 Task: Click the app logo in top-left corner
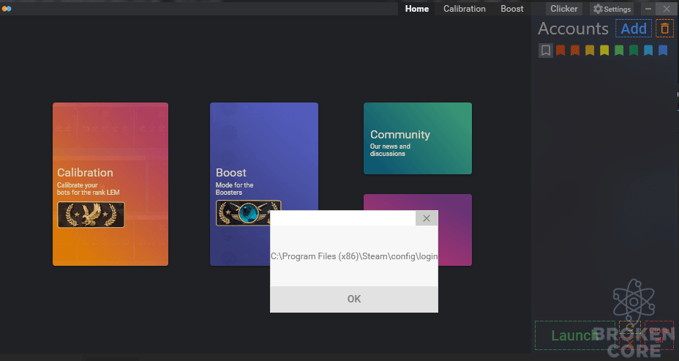(x=7, y=9)
